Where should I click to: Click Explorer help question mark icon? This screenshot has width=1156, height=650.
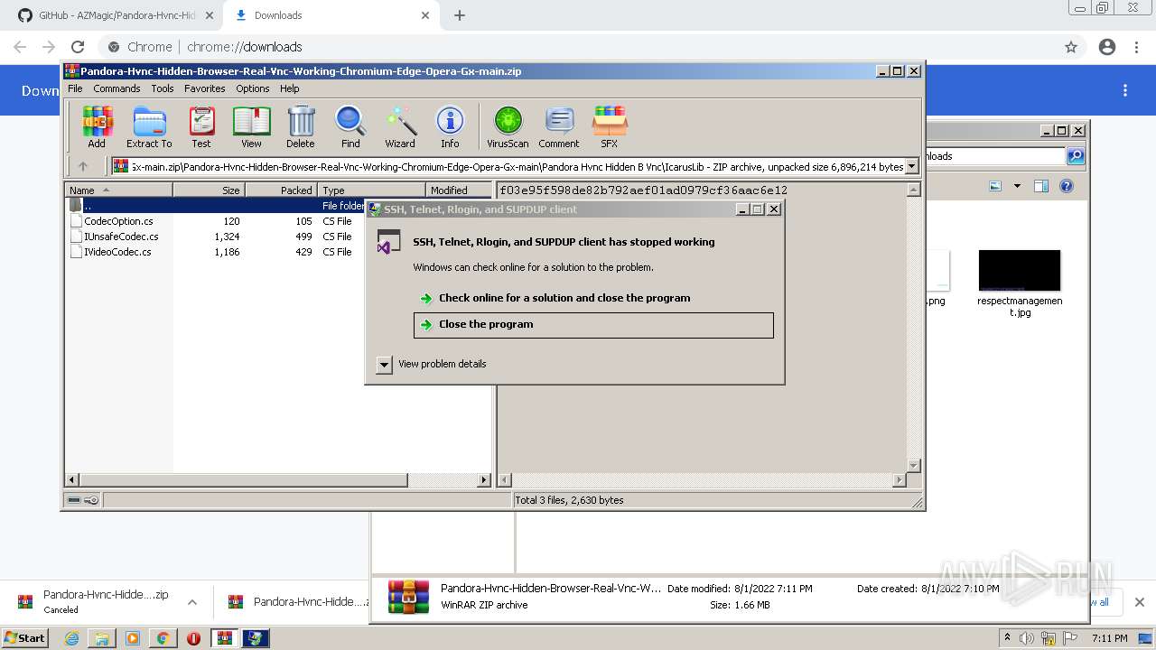[x=1067, y=186]
